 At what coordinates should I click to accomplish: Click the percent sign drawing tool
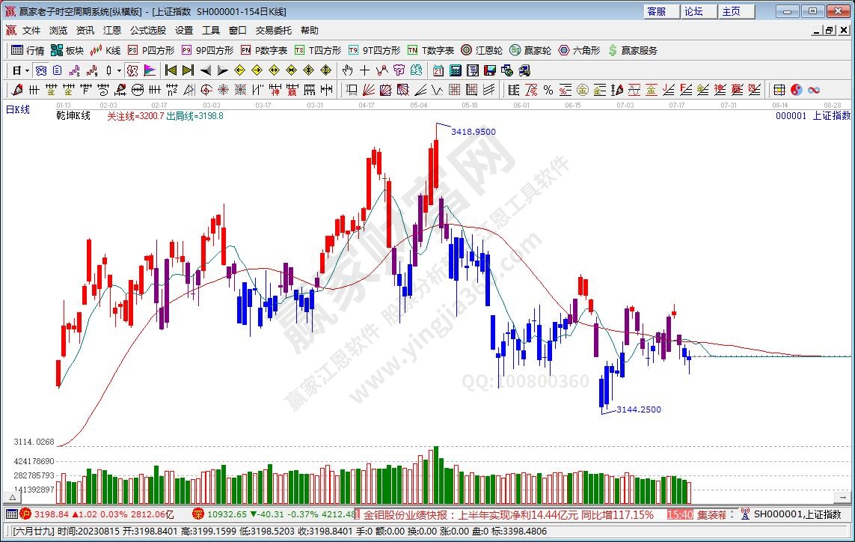tap(548, 90)
